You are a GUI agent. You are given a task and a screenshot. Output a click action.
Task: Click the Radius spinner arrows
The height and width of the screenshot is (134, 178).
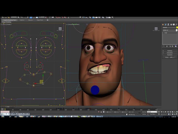(x=175, y=57)
